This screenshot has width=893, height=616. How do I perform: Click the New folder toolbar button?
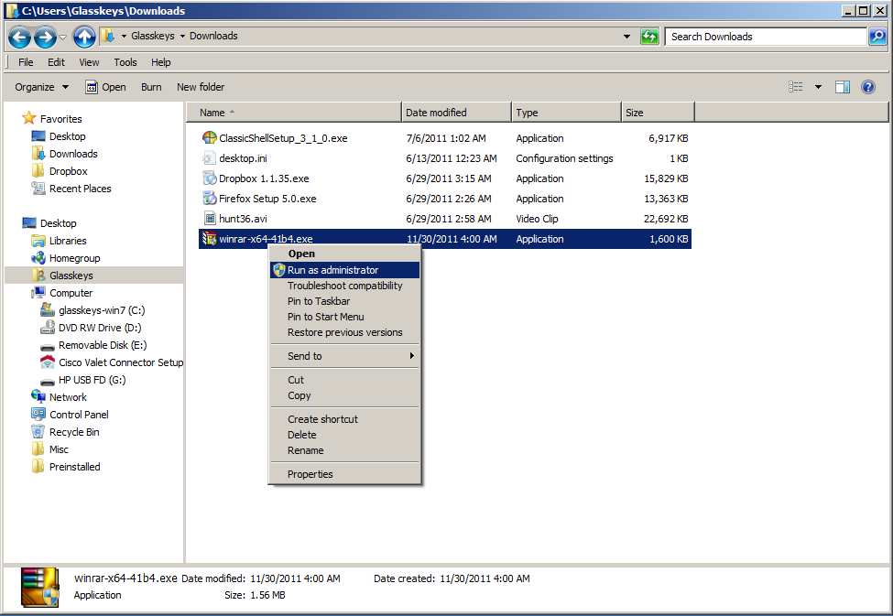(x=201, y=87)
